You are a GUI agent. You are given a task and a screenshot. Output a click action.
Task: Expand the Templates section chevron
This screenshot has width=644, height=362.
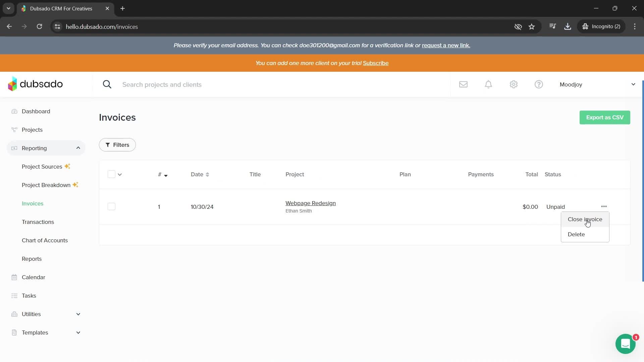tap(78, 333)
